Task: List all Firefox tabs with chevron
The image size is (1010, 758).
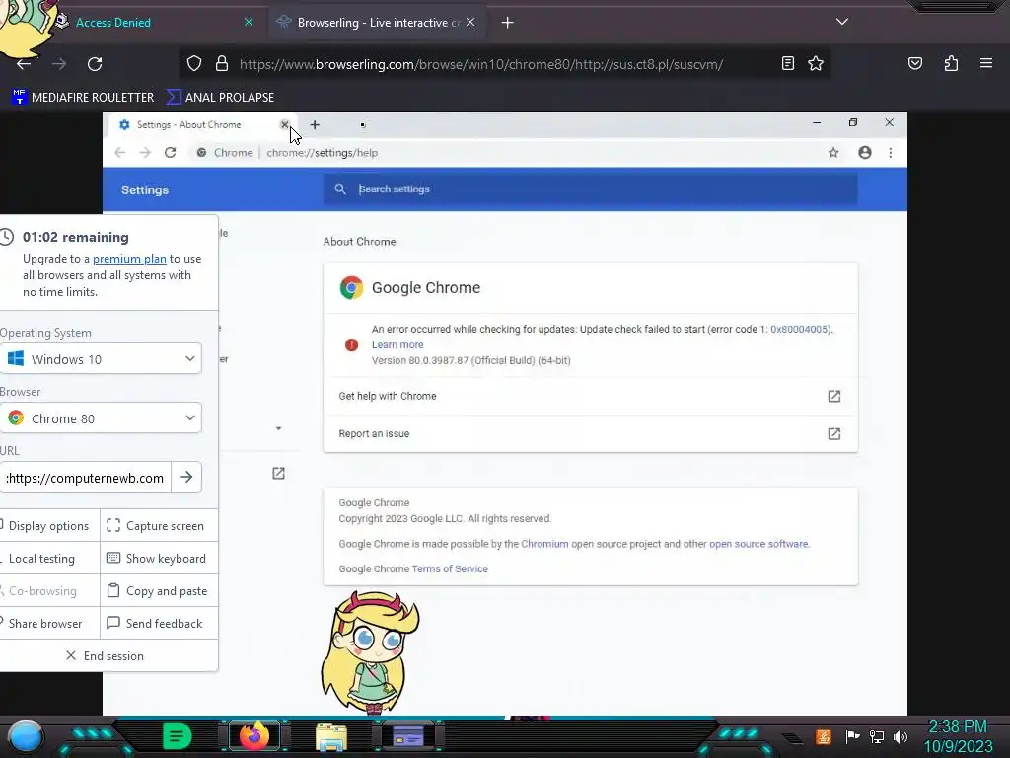Action: click(842, 22)
